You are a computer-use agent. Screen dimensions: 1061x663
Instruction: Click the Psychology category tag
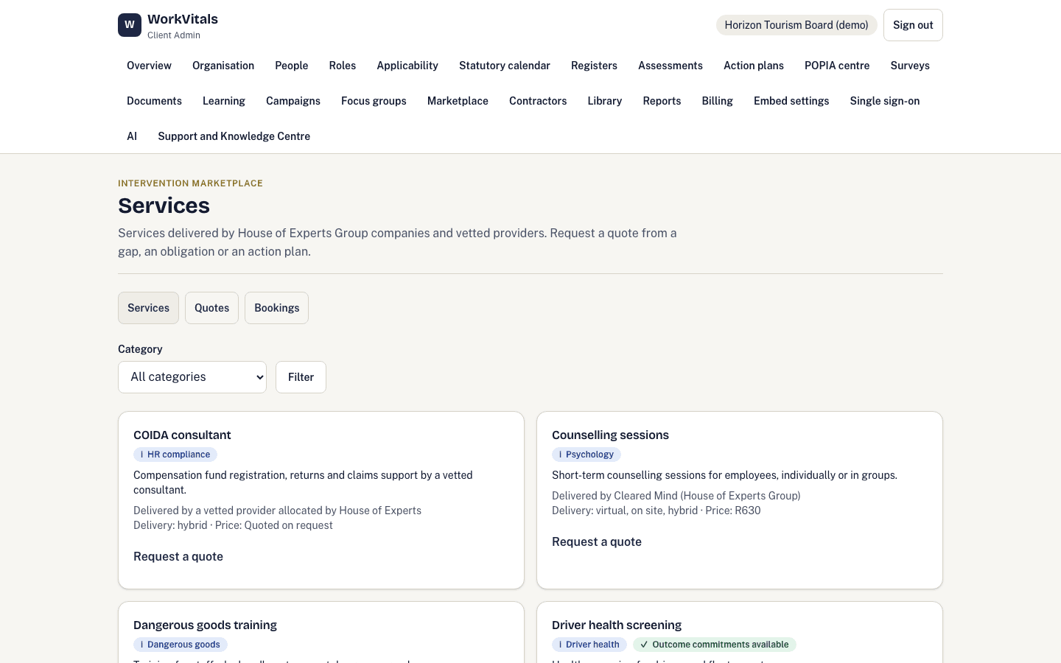pyautogui.click(x=586, y=455)
